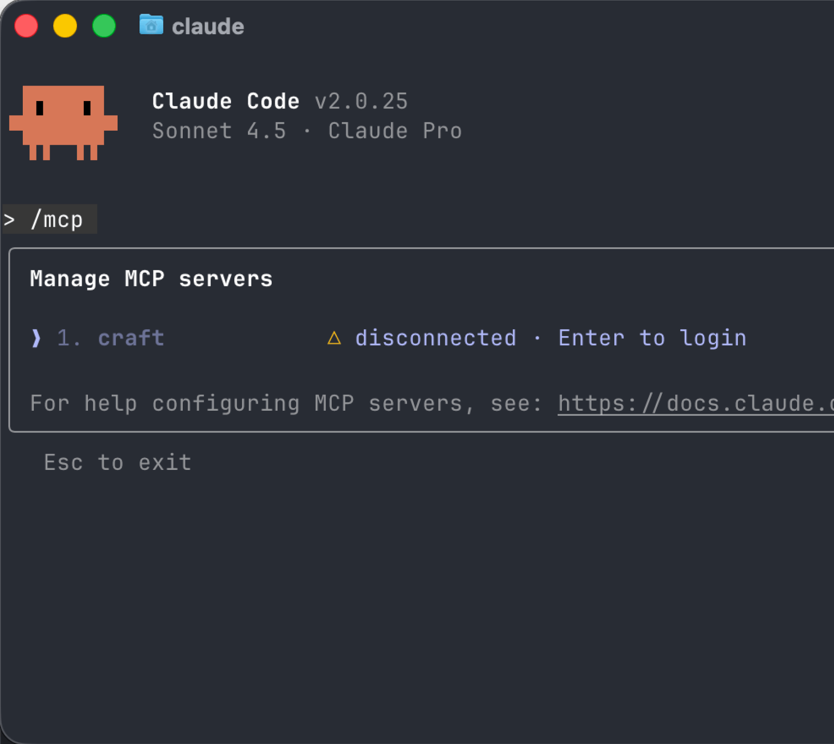Screen dimensions: 834x744
Task: Expand the craft server entry
Action: click(x=131, y=338)
